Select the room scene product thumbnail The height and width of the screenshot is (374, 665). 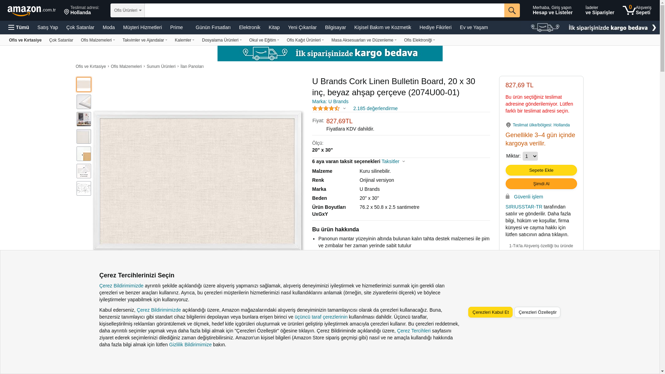click(84, 119)
